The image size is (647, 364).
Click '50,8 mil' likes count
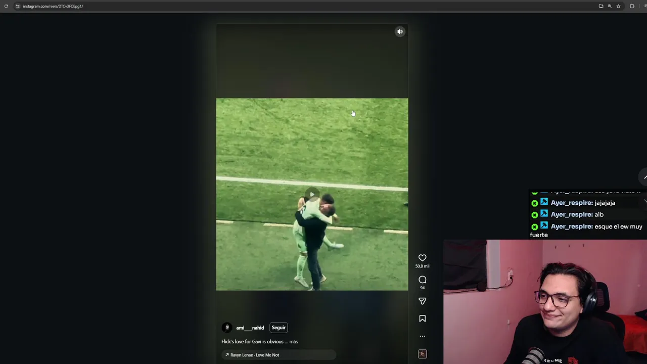(x=423, y=266)
